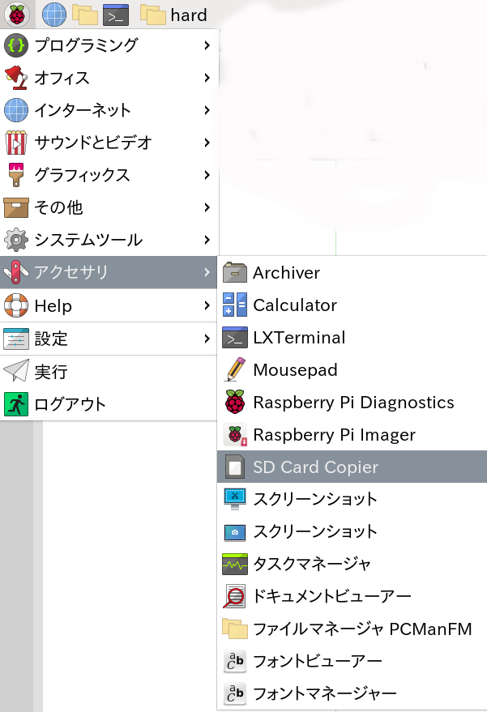
Task: Click the フォントマネージャー icon
Action: 235,693
